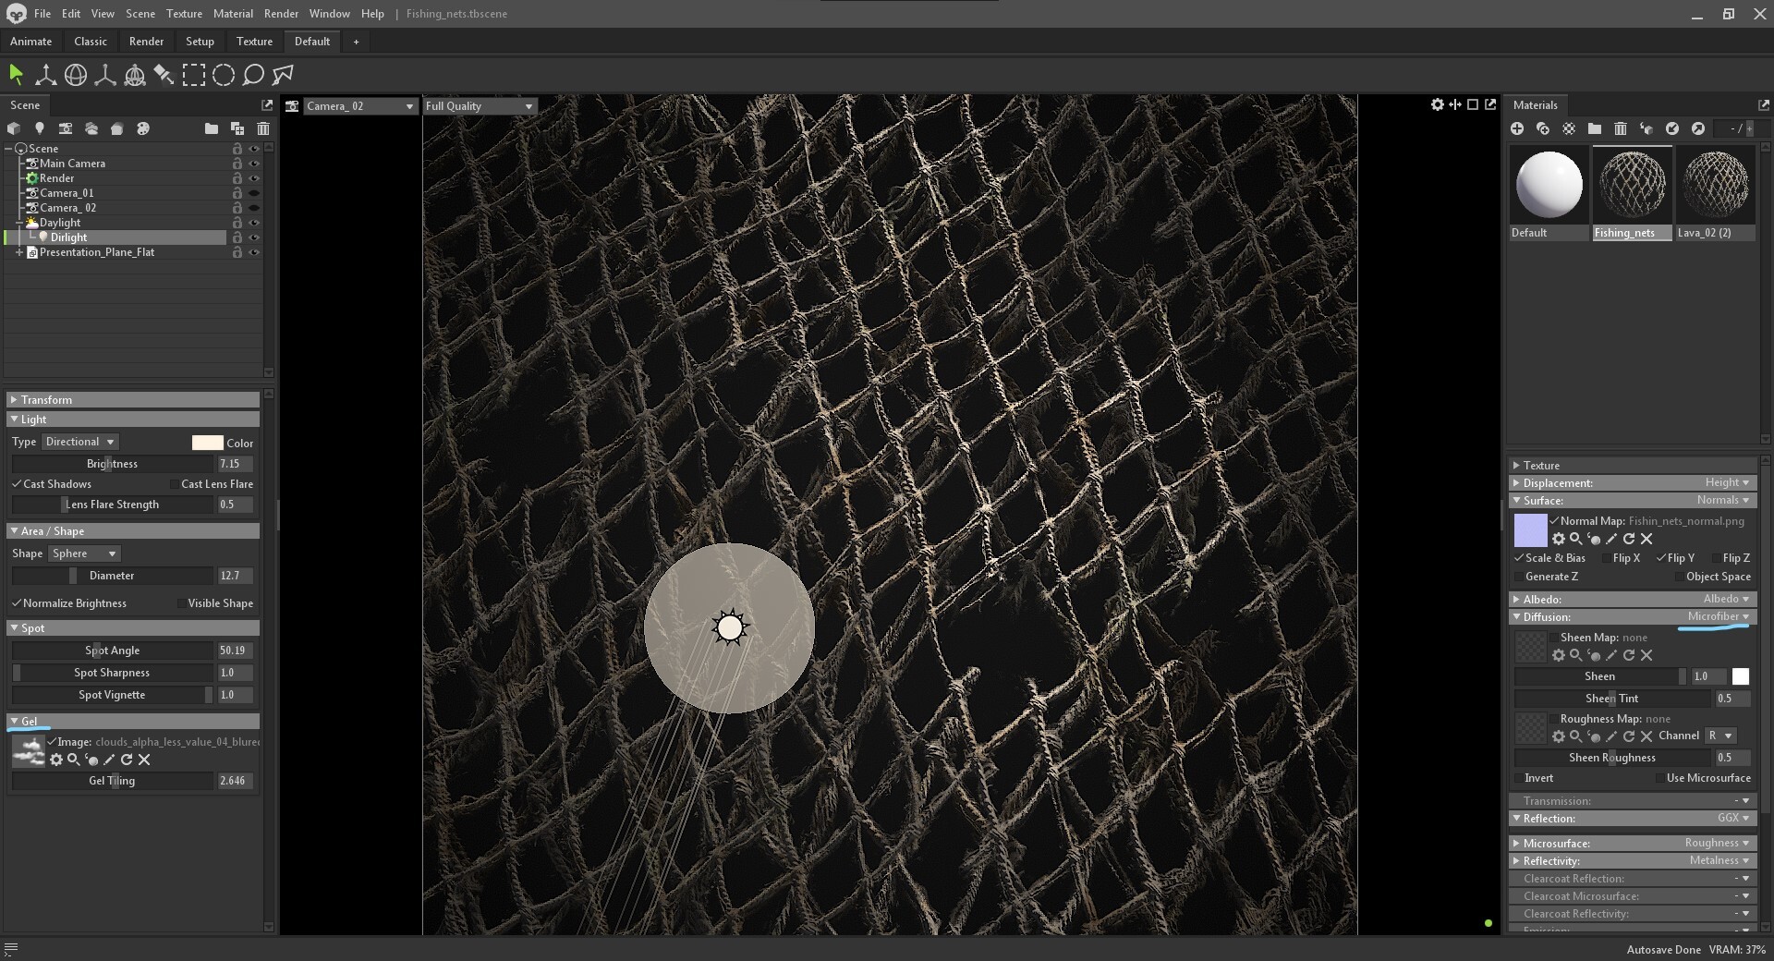Delete the selected scene object

coord(263,128)
